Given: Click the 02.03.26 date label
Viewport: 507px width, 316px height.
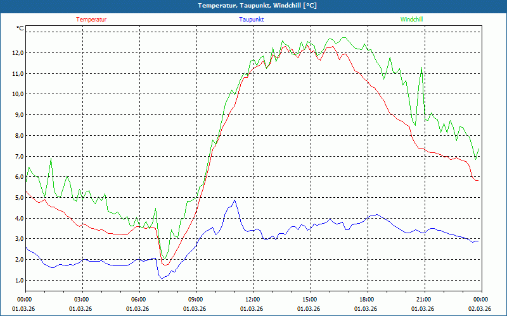Looking at the screenshot, I should click(x=480, y=309).
